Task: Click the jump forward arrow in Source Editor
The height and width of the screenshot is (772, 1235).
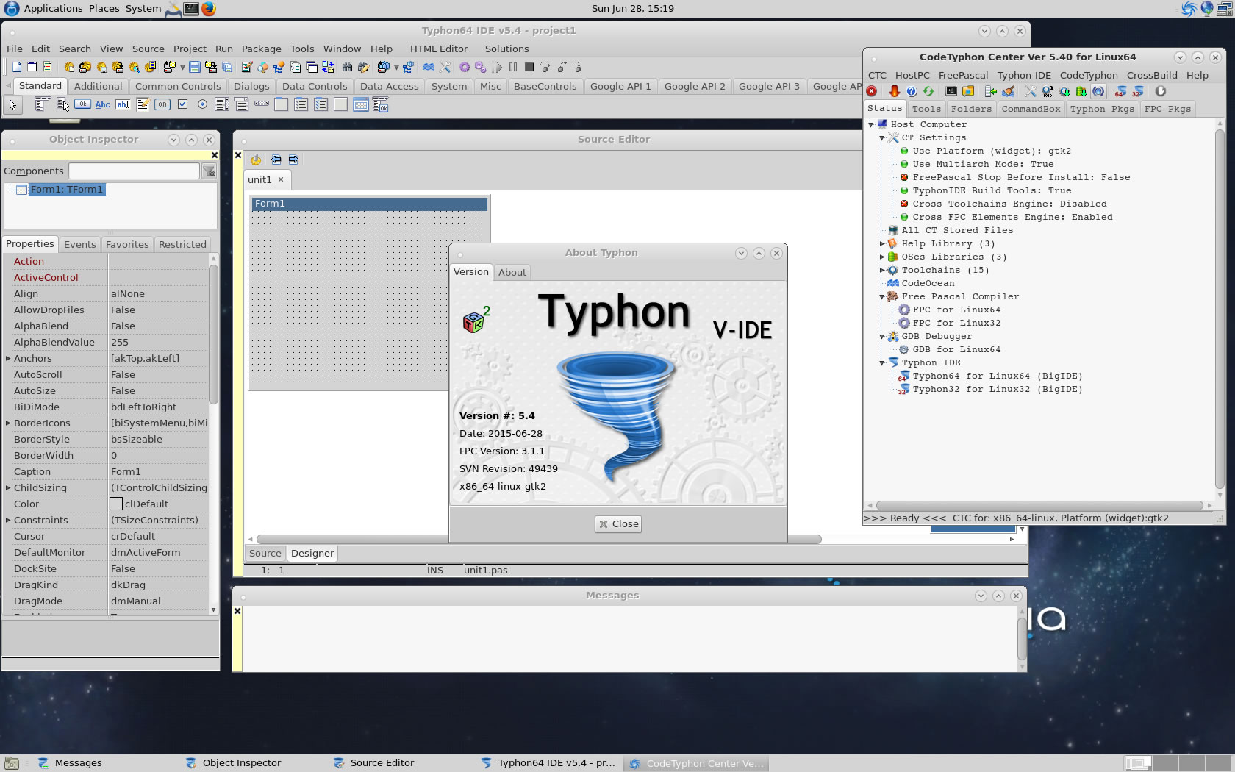Action: click(293, 160)
